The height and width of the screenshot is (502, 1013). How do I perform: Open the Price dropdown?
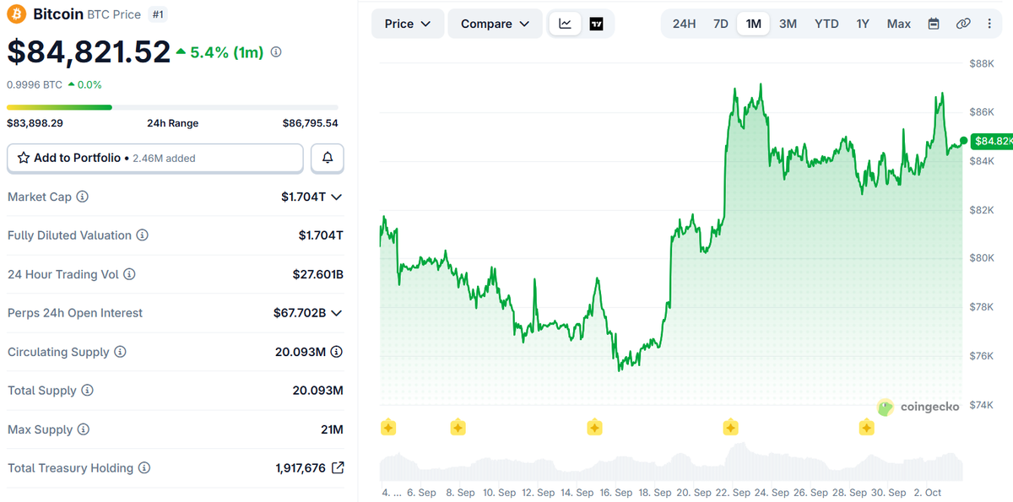pos(408,24)
